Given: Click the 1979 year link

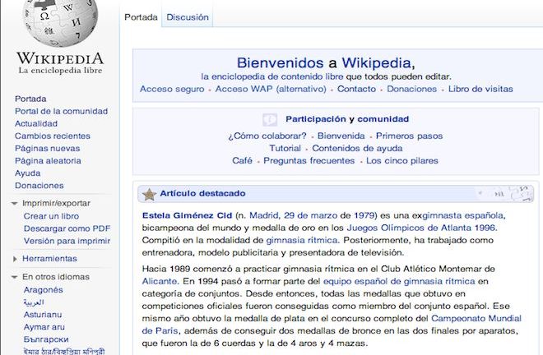Looking at the screenshot, I should click(x=364, y=216).
